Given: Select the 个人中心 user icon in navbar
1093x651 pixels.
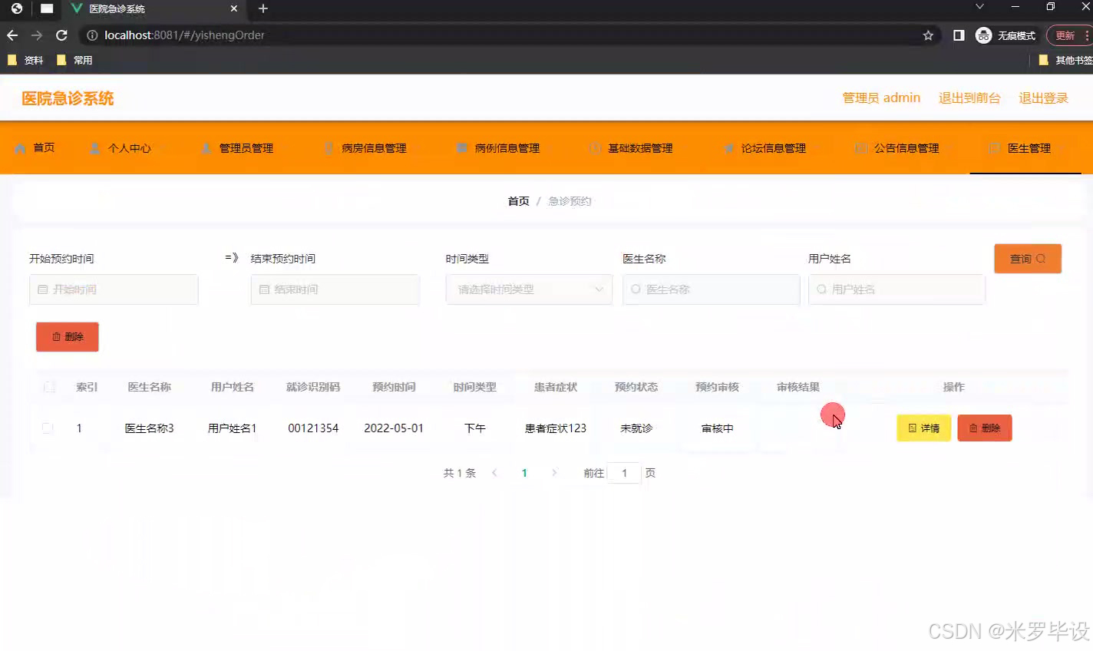Looking at the screenshot, I should coord(94,148).
